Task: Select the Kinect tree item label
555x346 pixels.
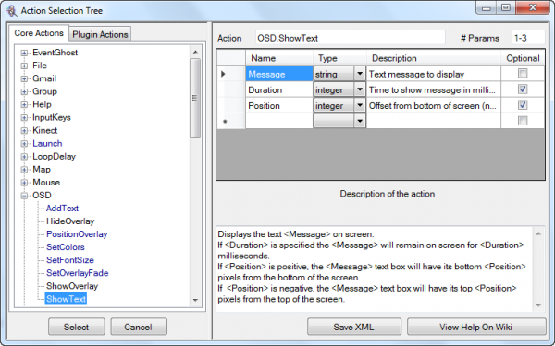Action: pyautogui.click(x=45, y=131)
